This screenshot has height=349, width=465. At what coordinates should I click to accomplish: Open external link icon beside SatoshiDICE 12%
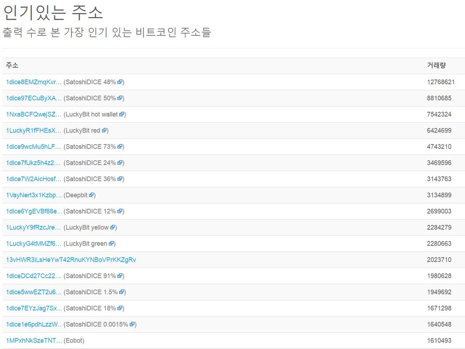120,211
